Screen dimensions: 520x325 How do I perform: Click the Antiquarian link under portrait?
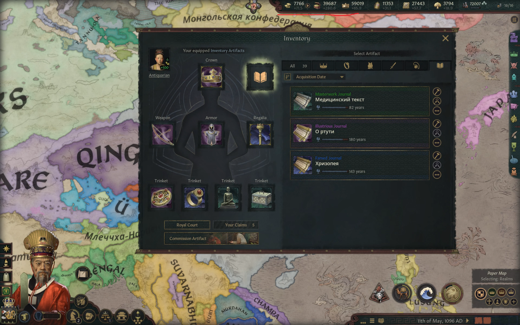(x=159, y=75)
